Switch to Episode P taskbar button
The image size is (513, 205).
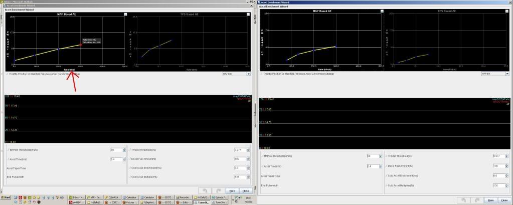220,197
